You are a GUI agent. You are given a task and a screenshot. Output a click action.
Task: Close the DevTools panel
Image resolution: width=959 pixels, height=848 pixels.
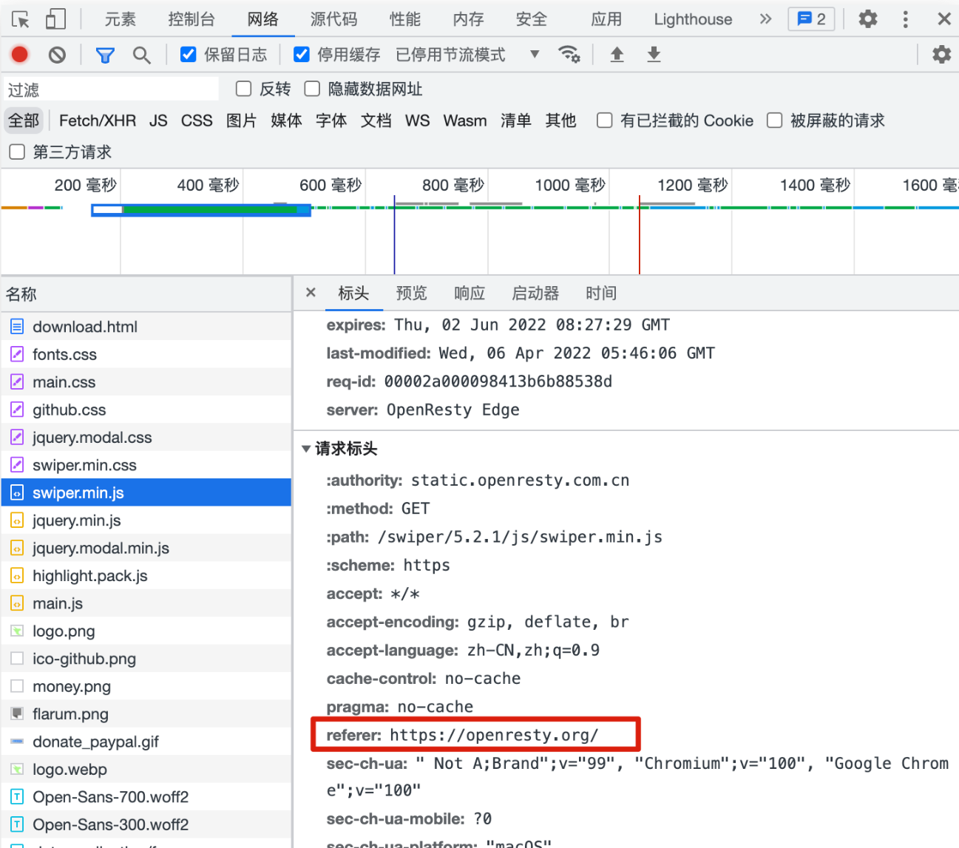944,19
